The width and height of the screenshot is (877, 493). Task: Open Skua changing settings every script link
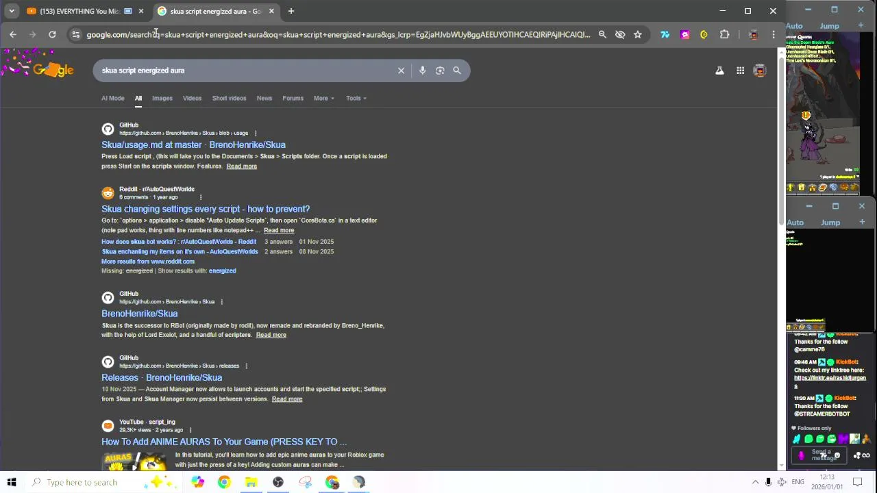[206, 209]
